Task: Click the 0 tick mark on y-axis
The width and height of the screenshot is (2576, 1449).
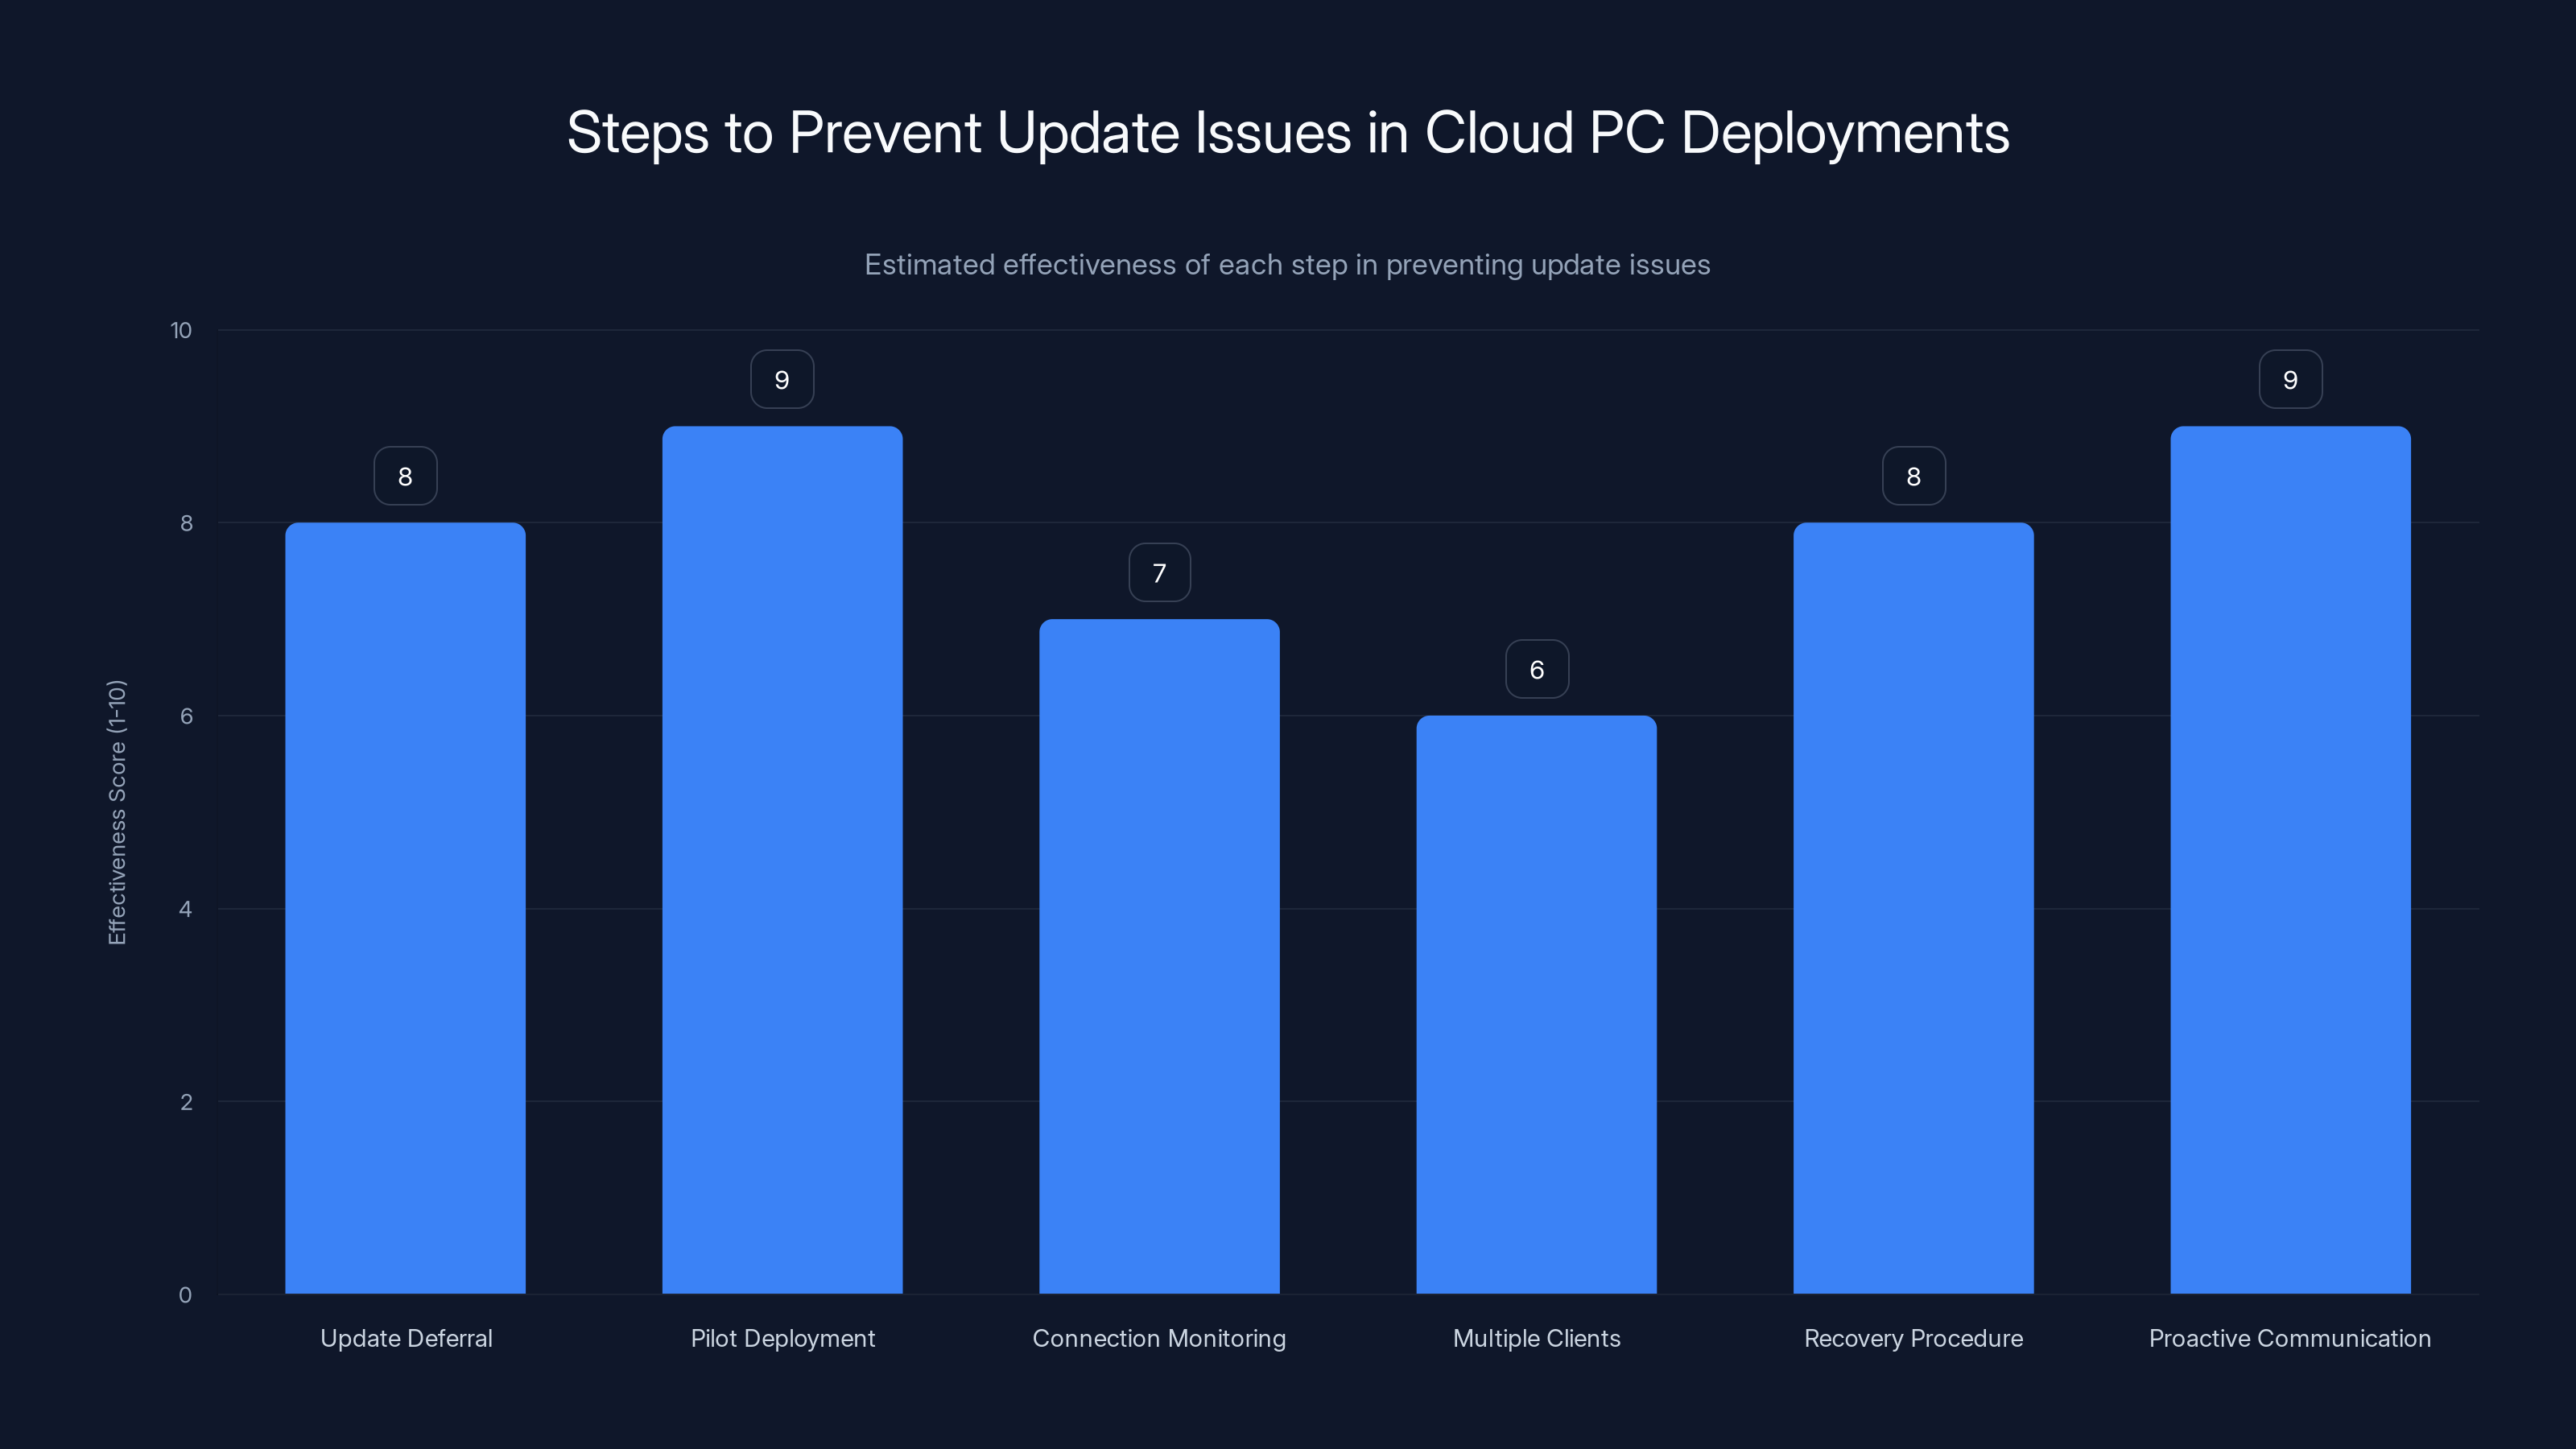Action: tap(185, 1294)
